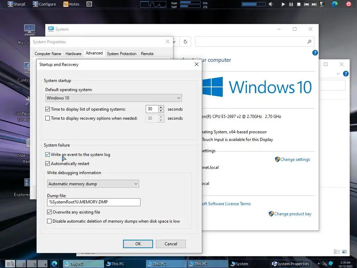Switch to the Computer Name tab
The width and height of the screenshot is (357, 268).
point(48,53)
